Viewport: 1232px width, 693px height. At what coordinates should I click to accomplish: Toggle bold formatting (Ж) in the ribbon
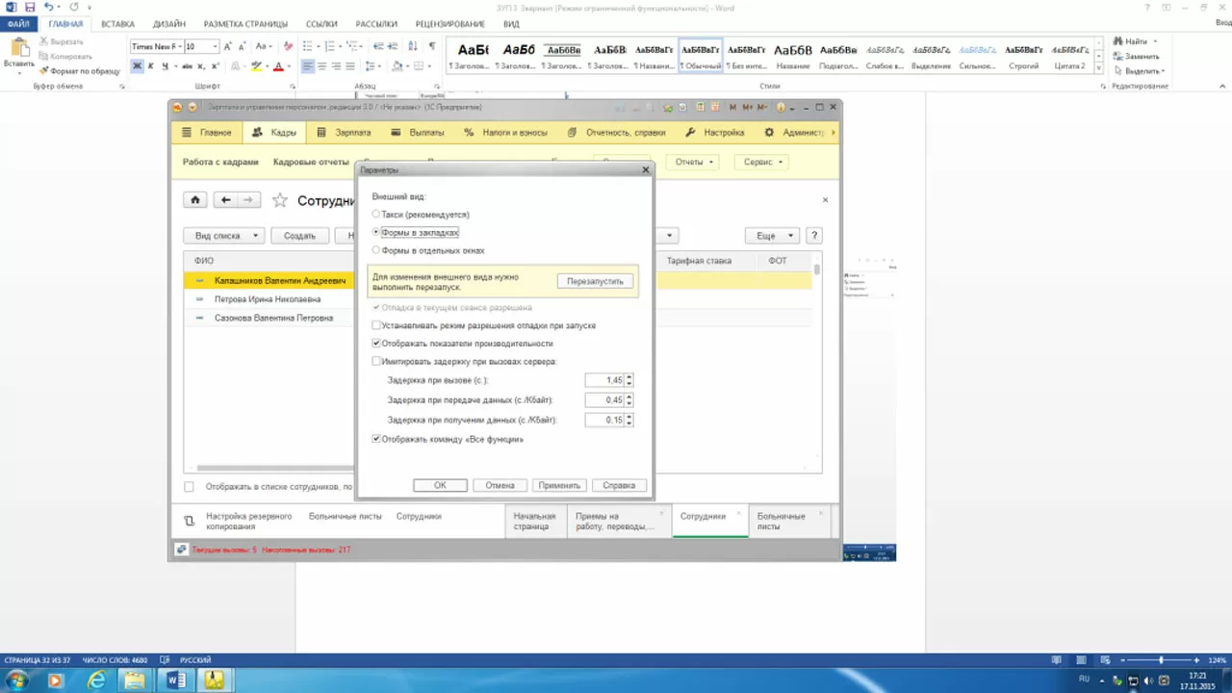click(x=138, y=66)
